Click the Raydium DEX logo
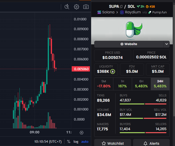Screen dimensions: 175x146 (122, 12)
